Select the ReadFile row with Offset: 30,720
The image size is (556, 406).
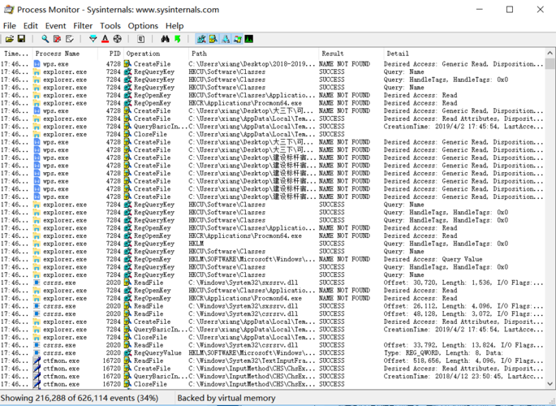(x=273, y=283)
